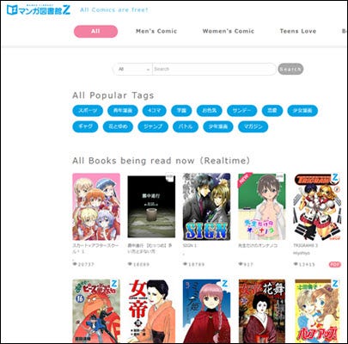
Task: Switch to the Men's Comic tab
Action: [156, 31]
